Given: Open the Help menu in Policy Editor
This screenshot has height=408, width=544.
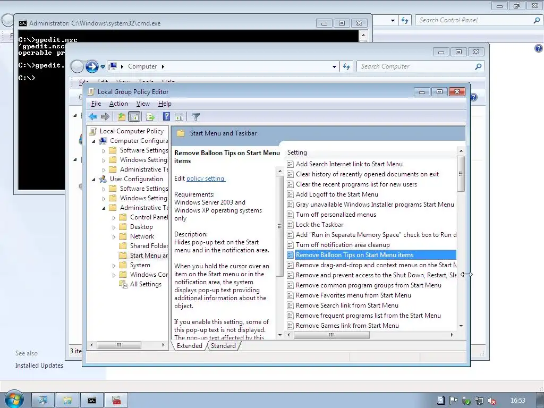Looking at the screenshot, I should [x=165, y=104].
